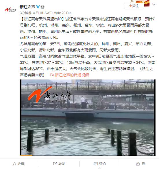Open the 评论 comments tab

(100, 164)
